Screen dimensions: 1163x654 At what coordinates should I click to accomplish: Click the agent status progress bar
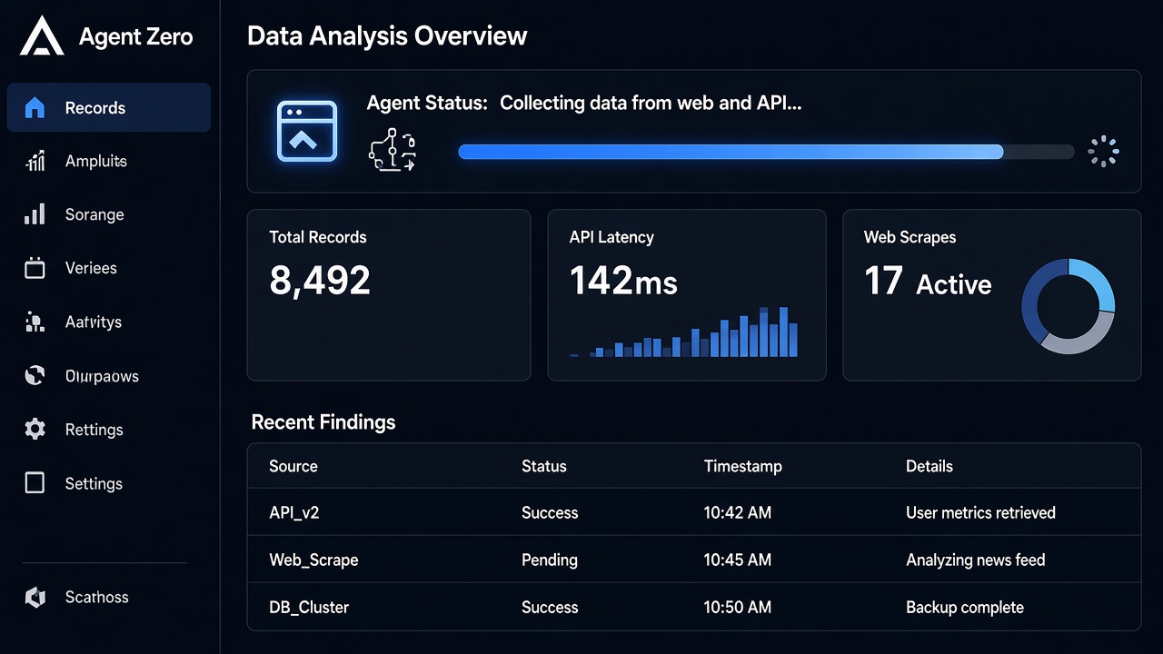(766, 152)
